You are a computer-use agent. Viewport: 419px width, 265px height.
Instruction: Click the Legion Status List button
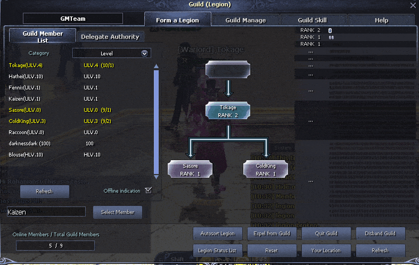click(x=218, y=251)
